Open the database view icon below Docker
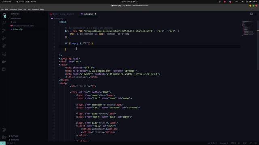Viewport: 259px width, 145px height. point(4,69)
